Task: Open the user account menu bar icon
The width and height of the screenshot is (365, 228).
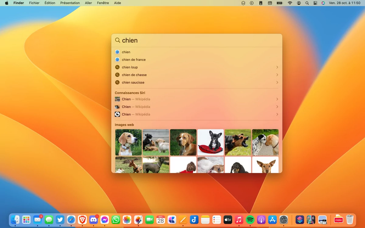Action: (x=299, y=3)
